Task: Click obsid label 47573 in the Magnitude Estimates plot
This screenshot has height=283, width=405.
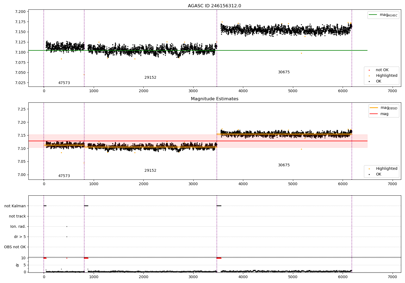Action: tap(64, 176)
